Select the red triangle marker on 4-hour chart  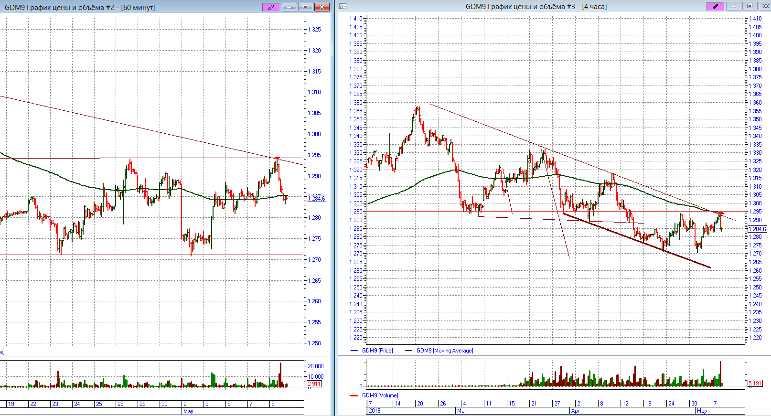[721, 213]
